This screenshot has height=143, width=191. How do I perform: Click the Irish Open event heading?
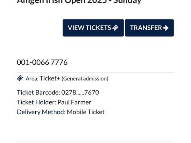click(x=79, y=2)
